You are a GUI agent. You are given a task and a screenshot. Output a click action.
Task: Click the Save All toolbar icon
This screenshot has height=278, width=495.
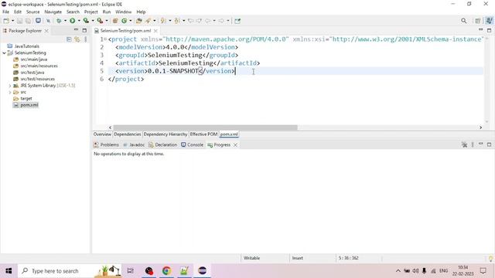[28, 21]
